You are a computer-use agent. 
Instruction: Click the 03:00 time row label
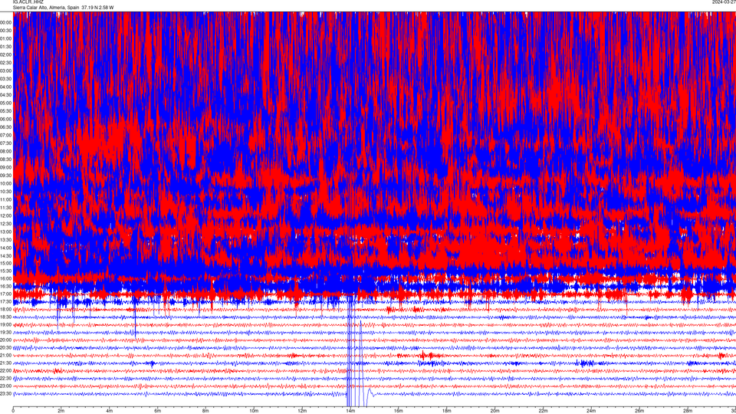(5, 71)
